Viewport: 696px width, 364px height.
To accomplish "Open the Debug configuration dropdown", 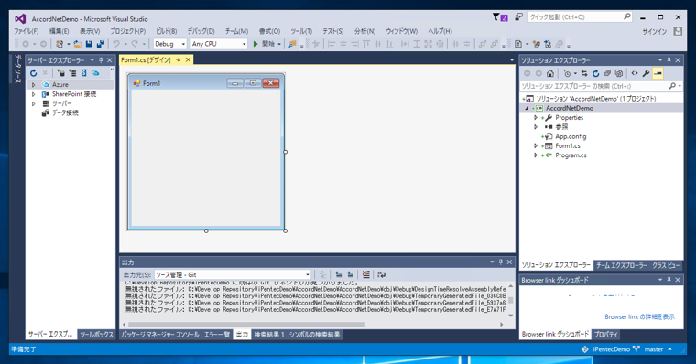I will coord(169,44).
